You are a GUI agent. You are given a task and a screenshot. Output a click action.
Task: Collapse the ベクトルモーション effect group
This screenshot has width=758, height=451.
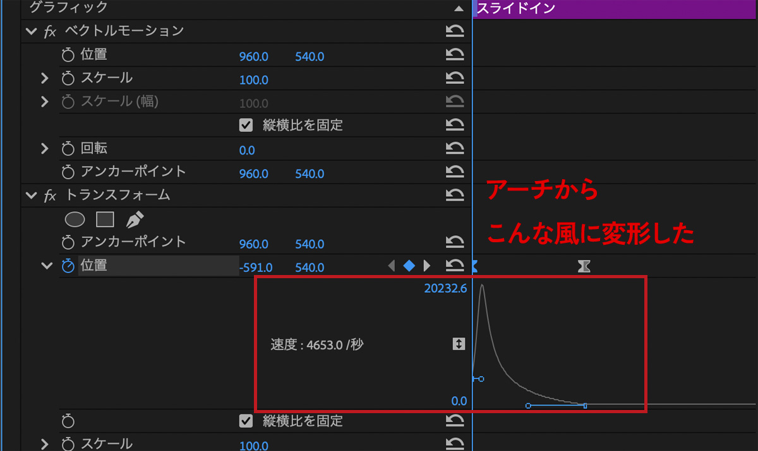30,31
